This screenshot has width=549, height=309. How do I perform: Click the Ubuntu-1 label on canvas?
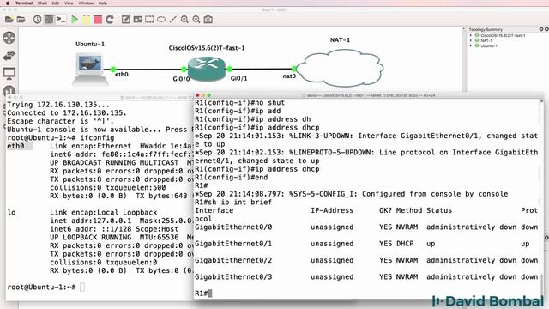click(x=90, y=44)
